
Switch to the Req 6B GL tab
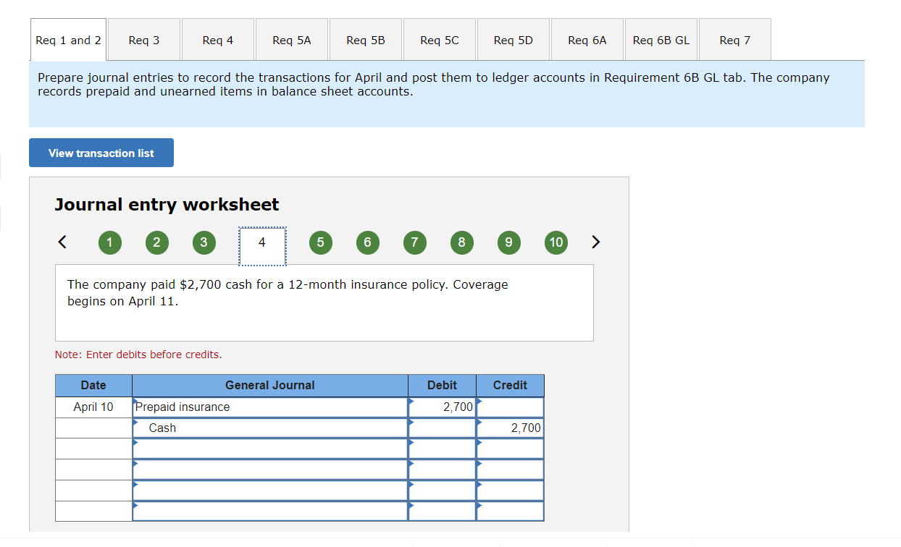click(x=661, y=39)
